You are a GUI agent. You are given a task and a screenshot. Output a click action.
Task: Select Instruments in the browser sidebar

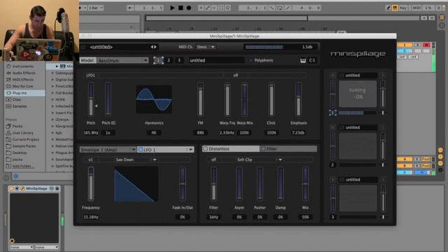click(x=23, y=66)
